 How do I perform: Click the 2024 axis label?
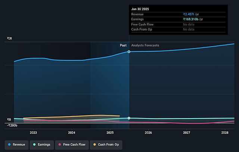[x=72, y=133]
